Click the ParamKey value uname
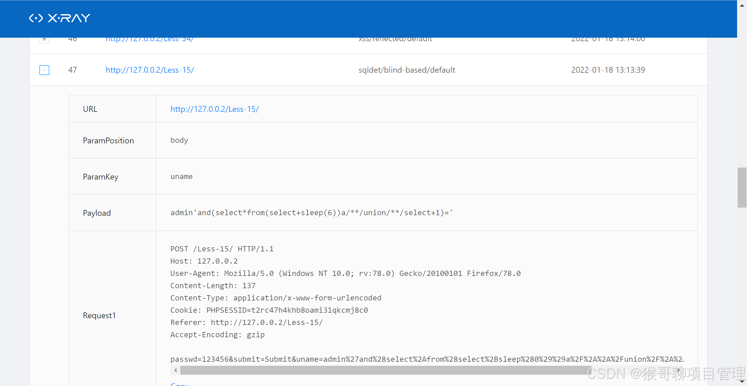This screenshot has width=747, height=386. [181, 177]
